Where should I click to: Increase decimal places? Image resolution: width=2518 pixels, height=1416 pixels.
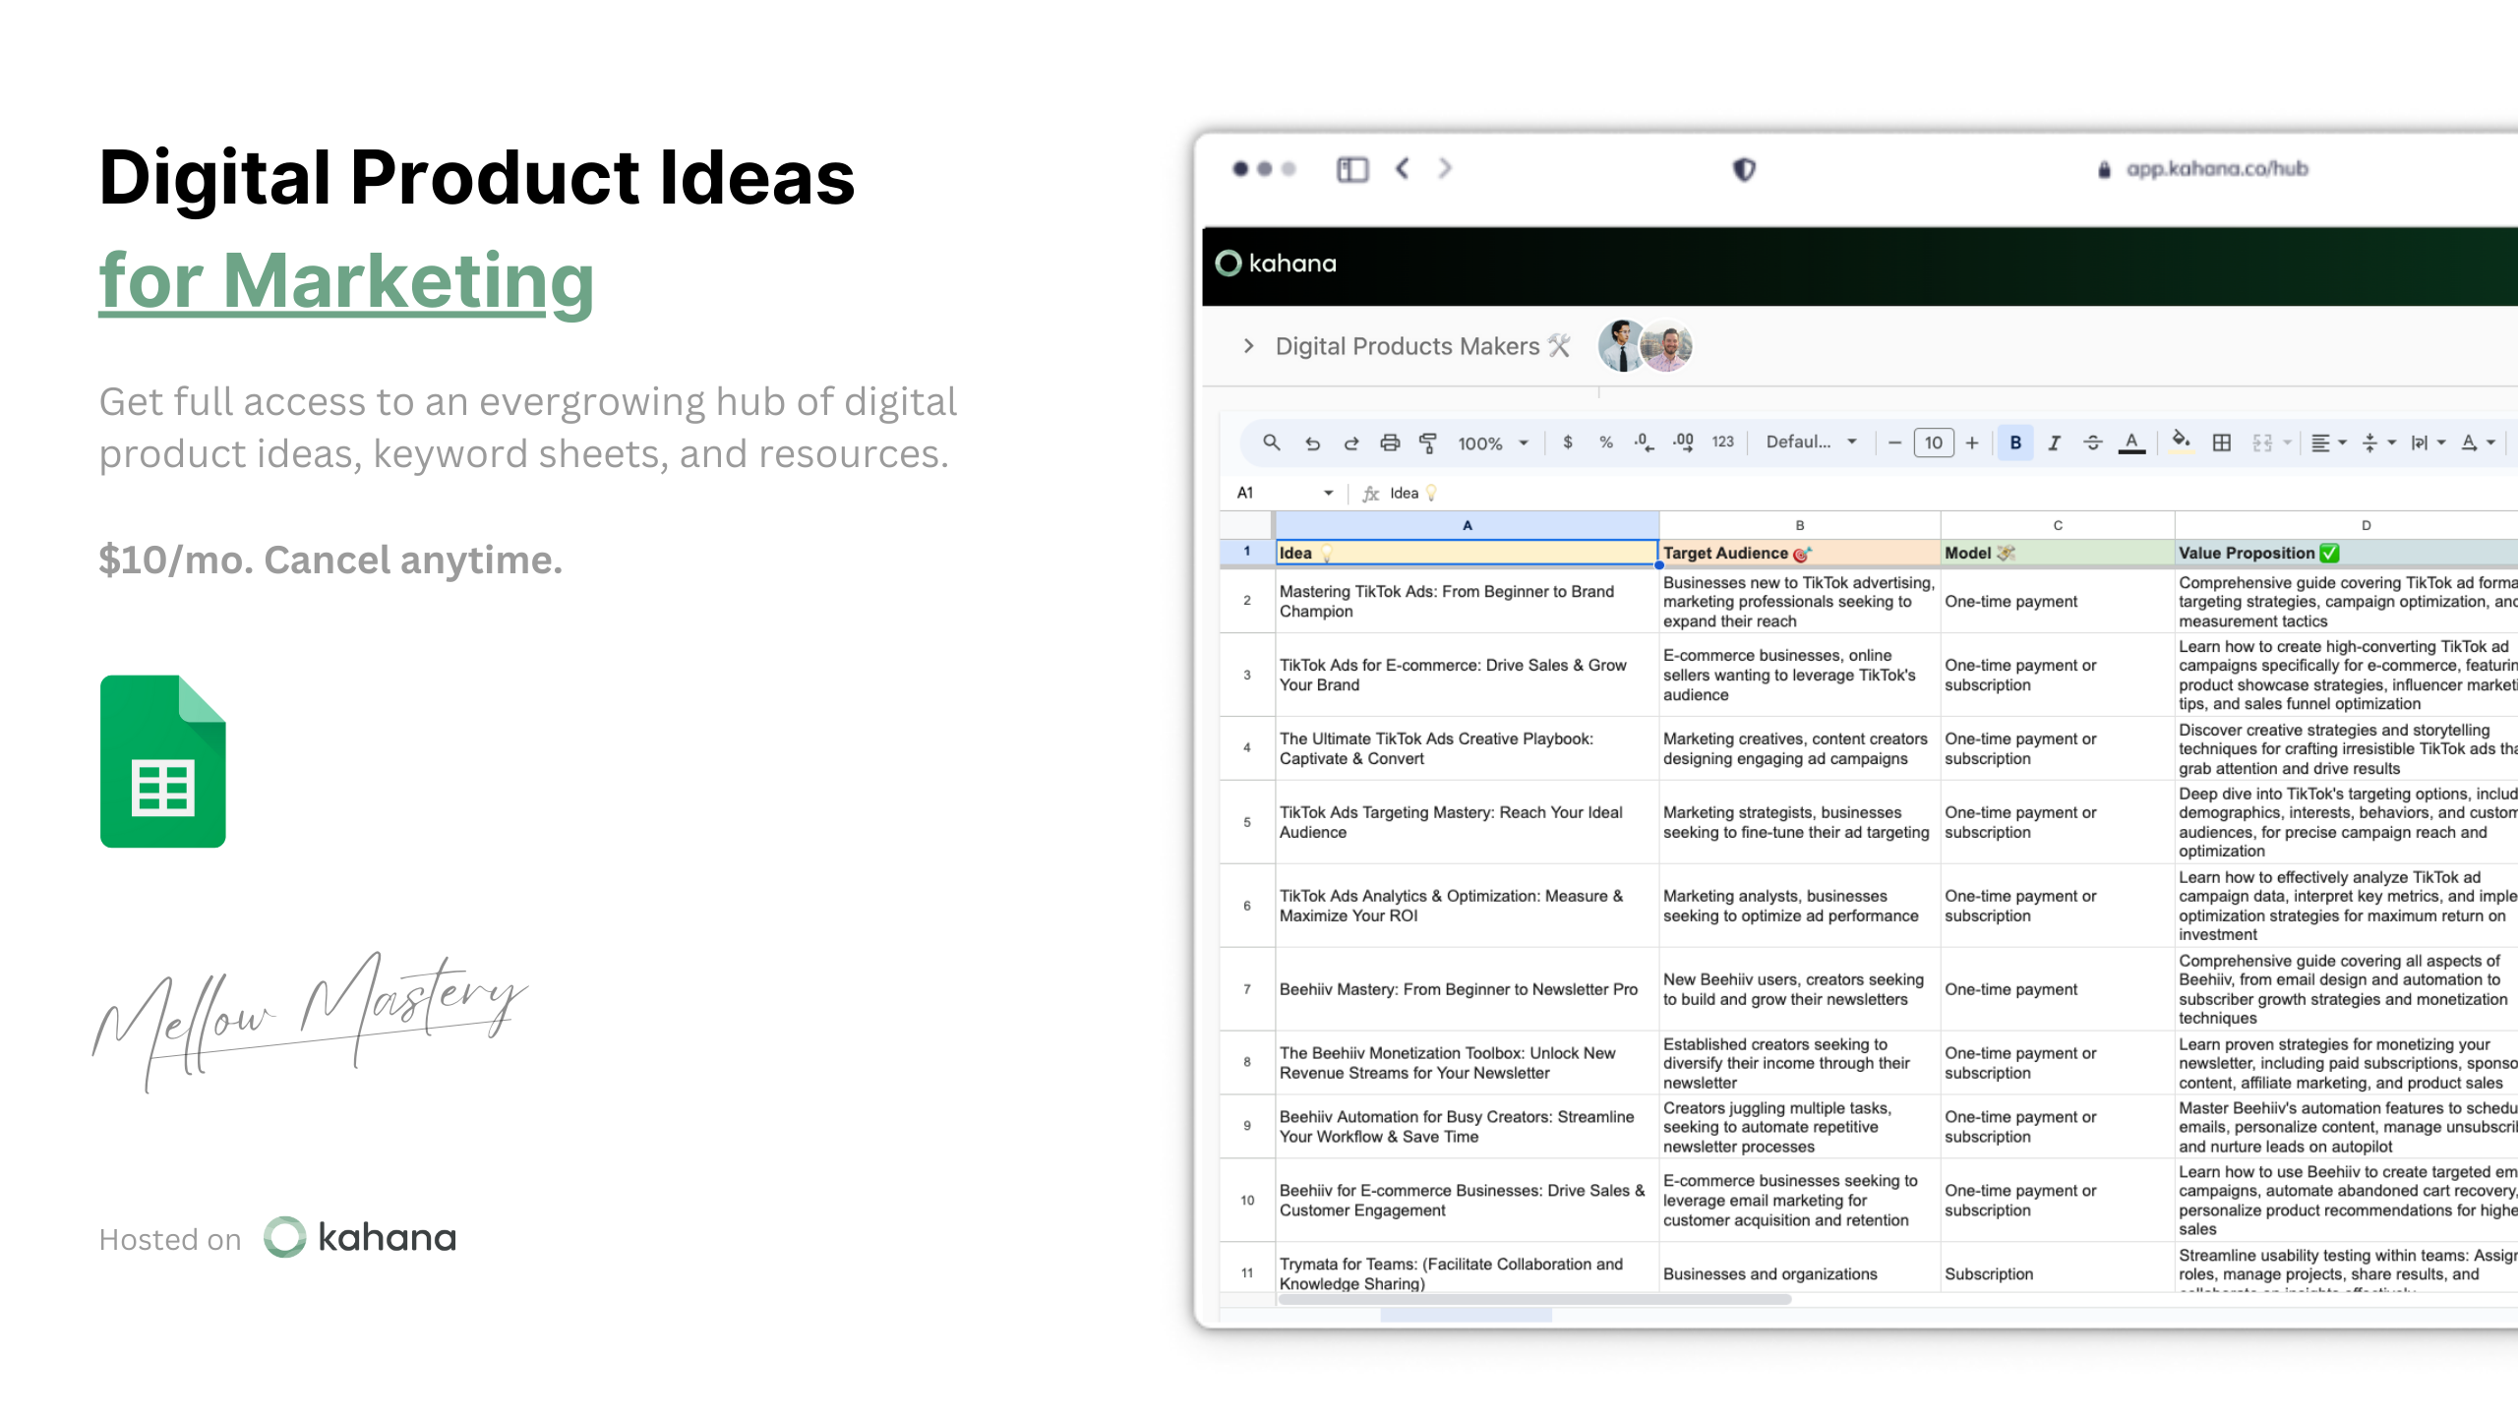pos(1683,442)
